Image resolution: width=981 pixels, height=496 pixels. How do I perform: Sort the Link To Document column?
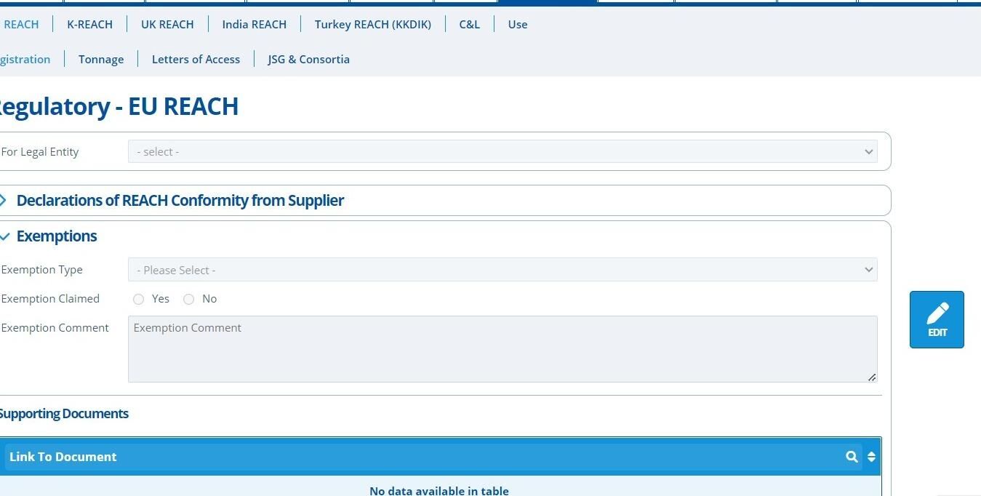pos(871,457)
